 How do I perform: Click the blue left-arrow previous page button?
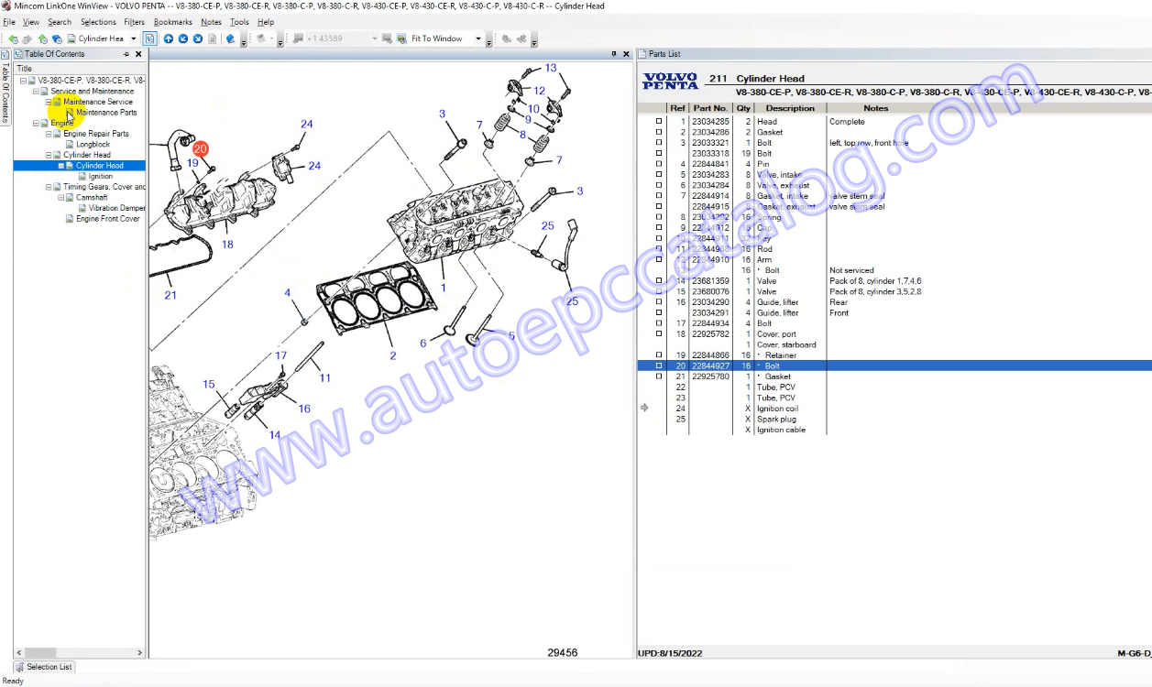pyautogui.click(x=183, y=38)
